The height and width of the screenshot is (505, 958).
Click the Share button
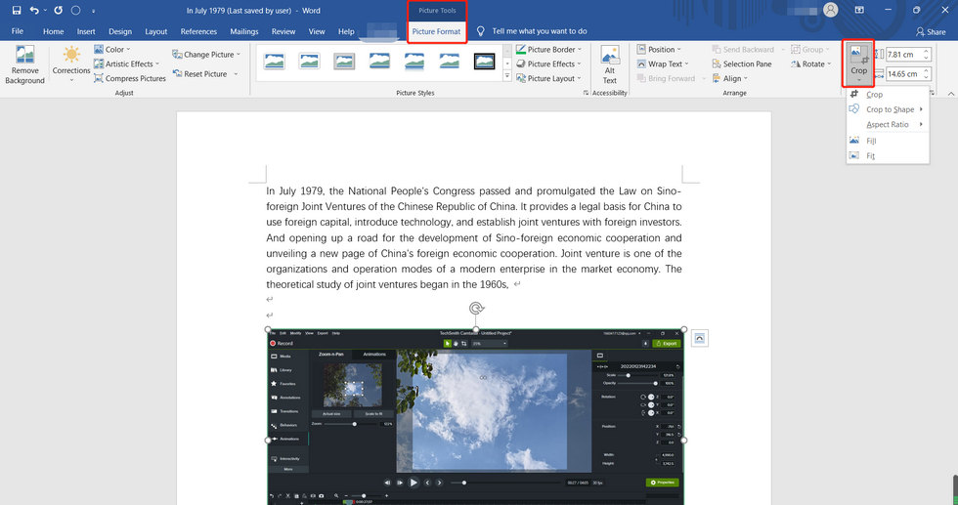point(931,31)
